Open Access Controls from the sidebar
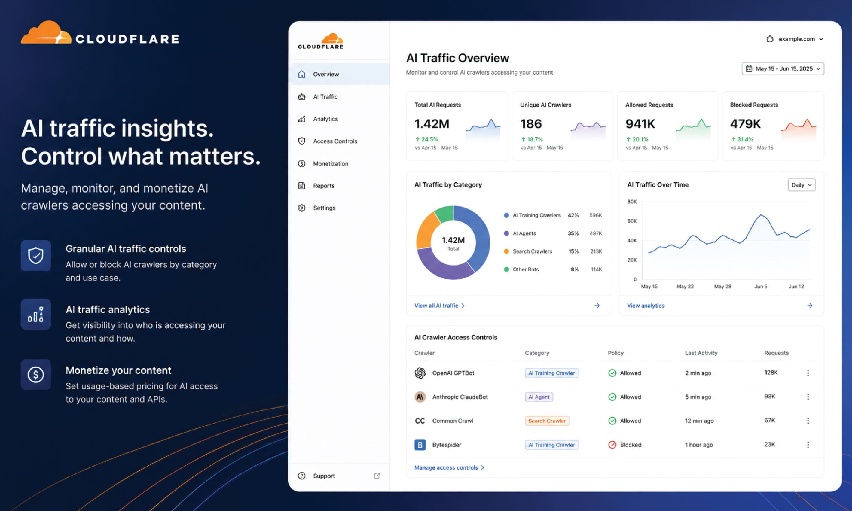Viewport: 852px width, 511px height. tap(340, 141)
